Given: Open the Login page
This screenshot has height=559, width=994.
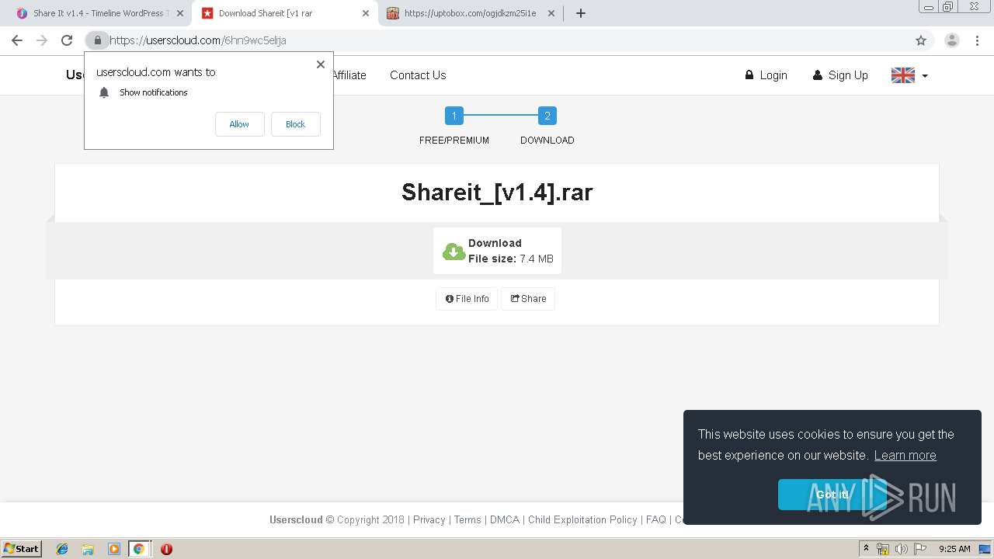Looking at the screenshot, I should (x=766, y=75).
